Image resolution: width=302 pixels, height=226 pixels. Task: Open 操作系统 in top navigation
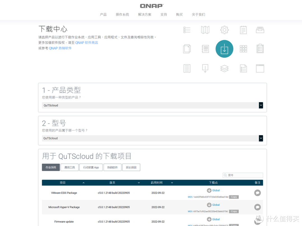[122, 15]
